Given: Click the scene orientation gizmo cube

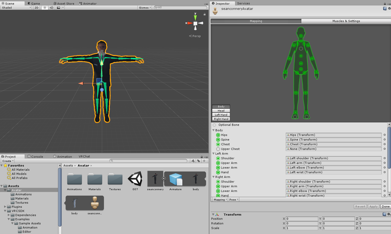Looking at the screenshot, I should [x=195, y=23].
